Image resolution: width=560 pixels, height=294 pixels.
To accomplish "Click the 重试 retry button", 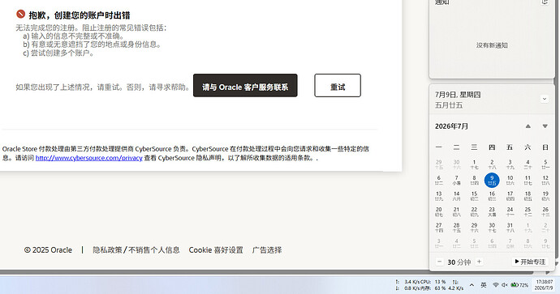I will (x=338, y=86).
